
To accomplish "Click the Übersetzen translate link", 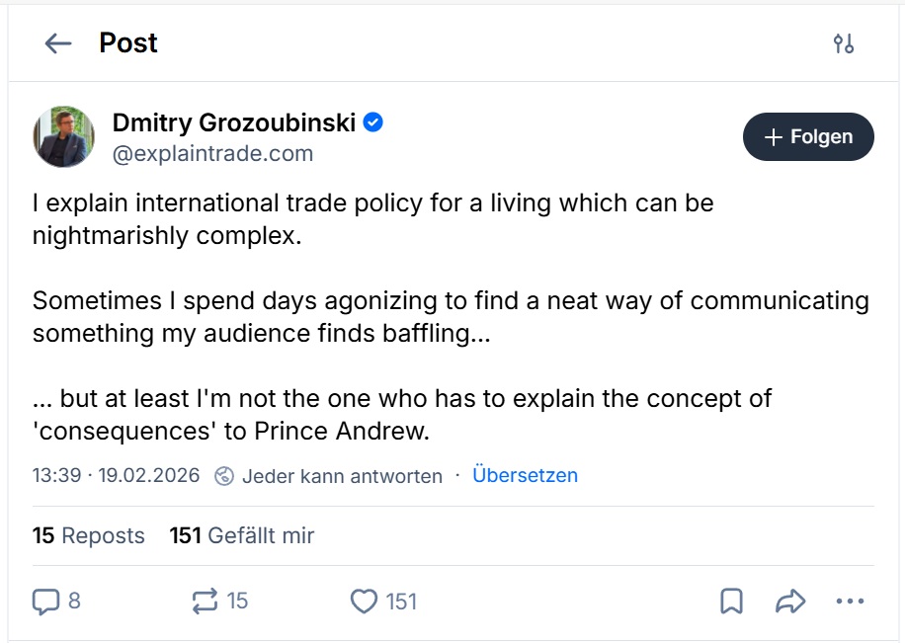I will pyautogui.click(x=525, y=475).
